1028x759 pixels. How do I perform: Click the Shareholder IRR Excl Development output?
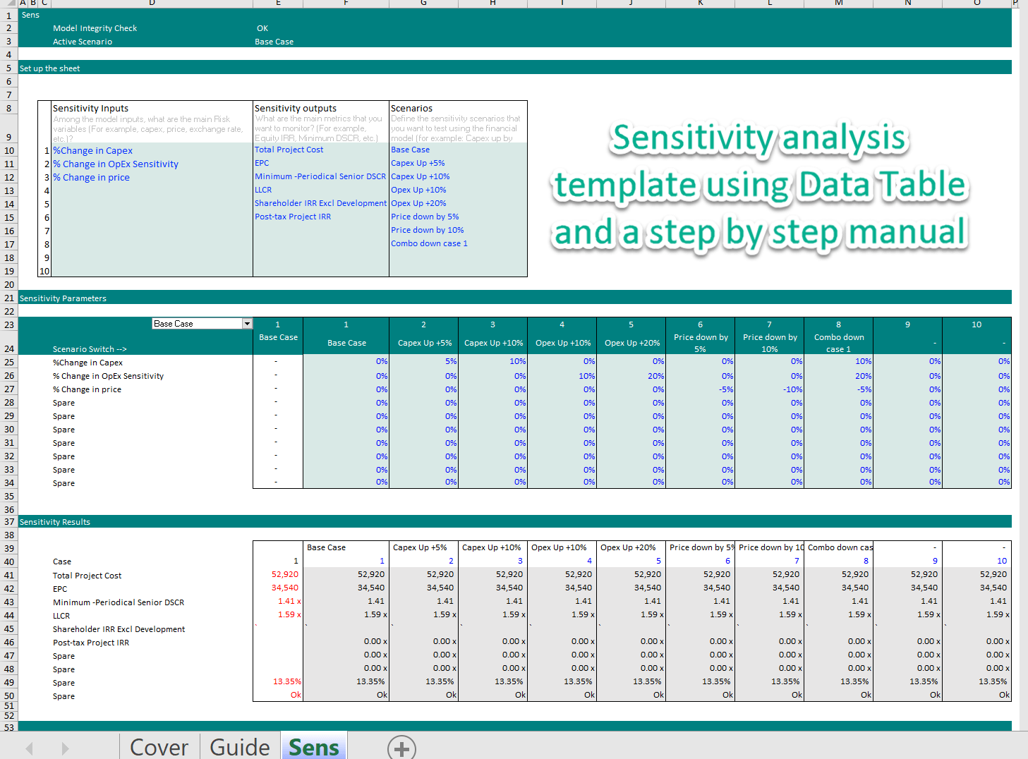[320, 202]
